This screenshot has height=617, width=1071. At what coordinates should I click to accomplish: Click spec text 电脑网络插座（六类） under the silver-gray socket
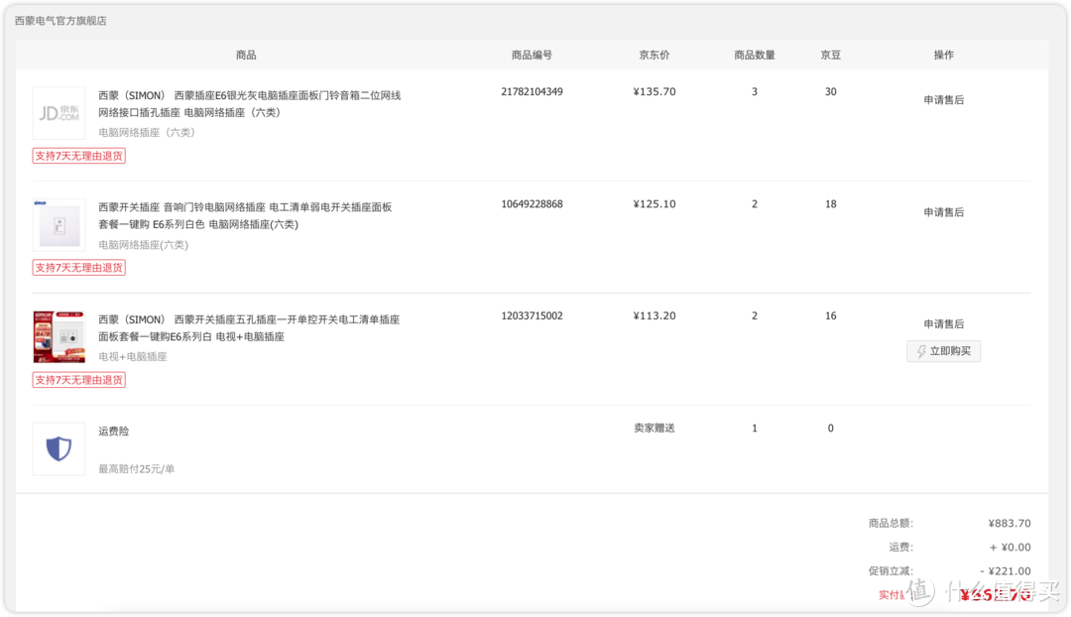coord(147,133)
